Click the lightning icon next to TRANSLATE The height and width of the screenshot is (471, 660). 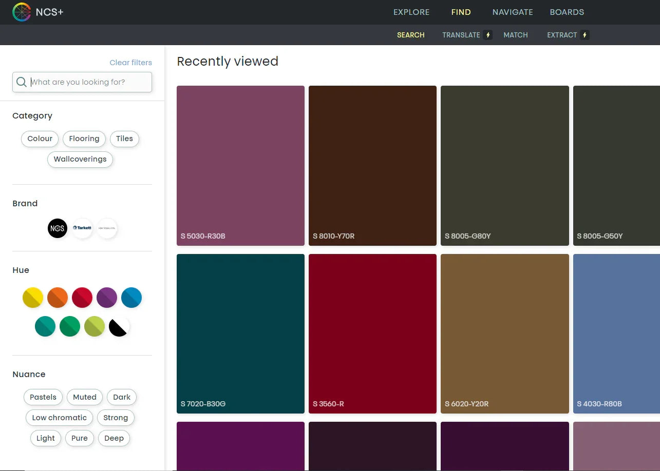487,35
